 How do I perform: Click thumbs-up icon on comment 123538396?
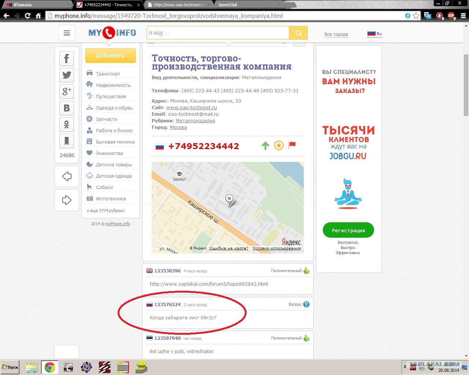(x=306, y=271)
